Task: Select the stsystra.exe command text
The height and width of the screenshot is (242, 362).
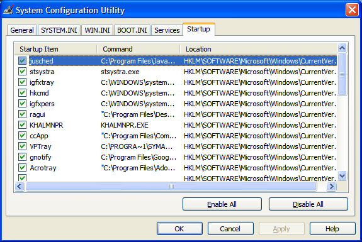Action: [x=120, y=72]
